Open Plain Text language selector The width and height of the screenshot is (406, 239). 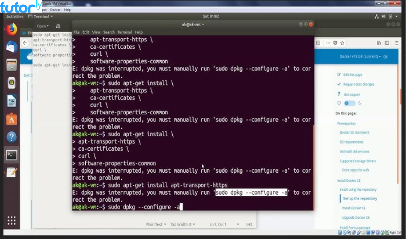coord(156,224)
